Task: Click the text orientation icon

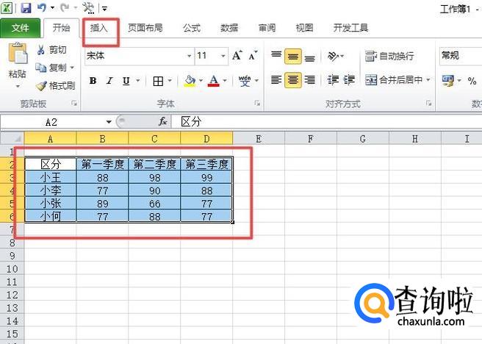Action: [x=334, y=56]
